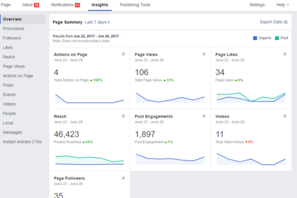Click the Page Followers card title

pyautogui.click(x=69, y=178)
